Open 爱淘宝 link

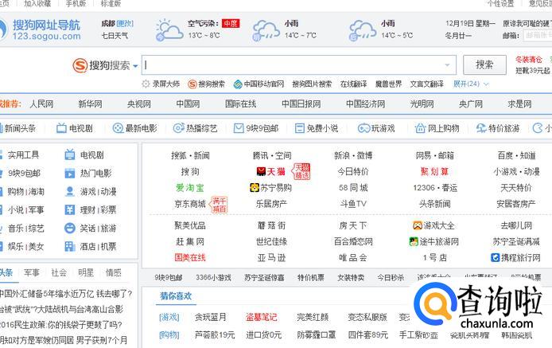[190, 188]
